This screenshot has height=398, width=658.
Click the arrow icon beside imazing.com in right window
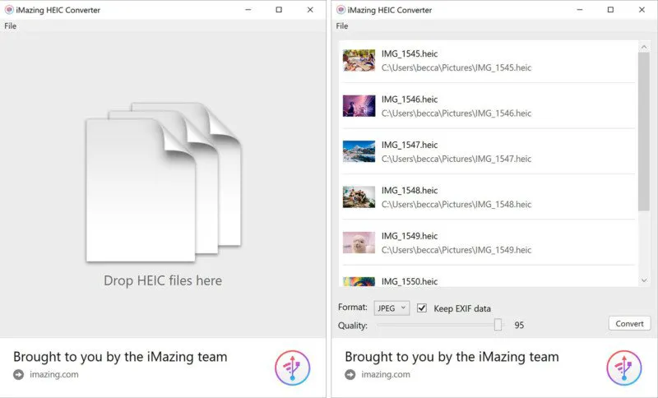[x=350, y=375]
